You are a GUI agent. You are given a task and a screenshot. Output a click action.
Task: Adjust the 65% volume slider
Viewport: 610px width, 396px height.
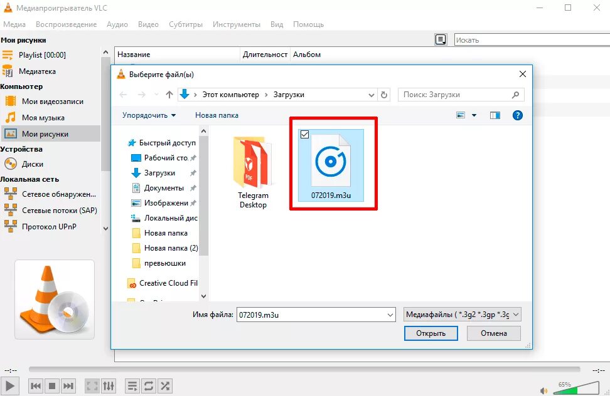[x=576, y=388]
